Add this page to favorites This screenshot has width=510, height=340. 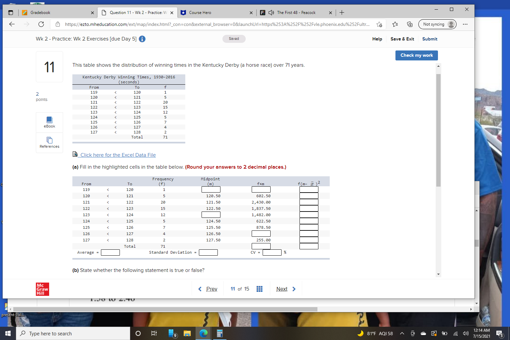pyautogui.click(x=380, y=24)
